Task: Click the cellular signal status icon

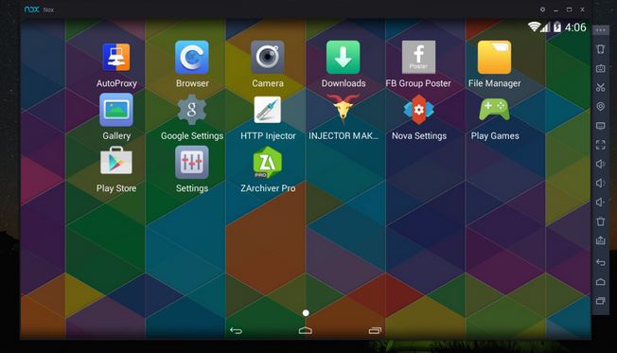Action: click(x=545, y=27)
